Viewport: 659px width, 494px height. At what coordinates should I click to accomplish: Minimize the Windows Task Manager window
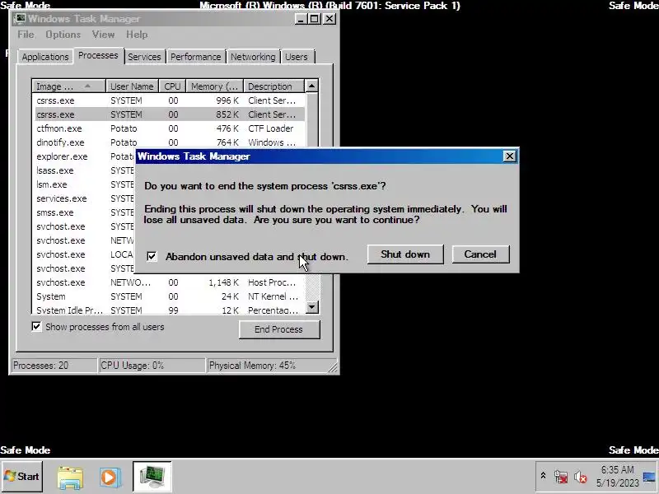pos(300,19)
